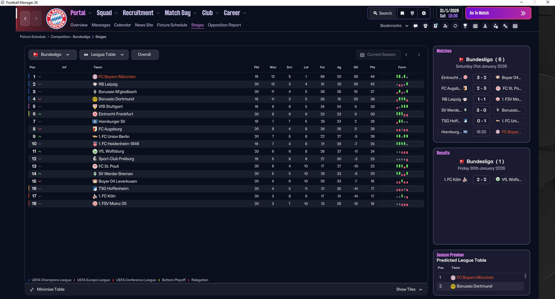
Task: Expand the Club menu dropdown
Action: click(217, 13)
